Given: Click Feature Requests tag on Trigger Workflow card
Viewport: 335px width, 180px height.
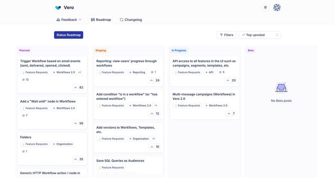Looking at the screenshot, I should click(x=35, y=73).
